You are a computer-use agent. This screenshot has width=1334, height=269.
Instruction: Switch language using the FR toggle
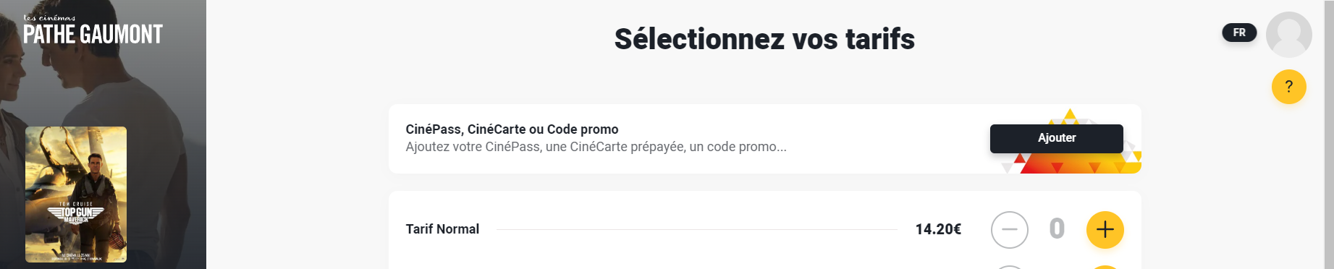[x=1239, y=33]
